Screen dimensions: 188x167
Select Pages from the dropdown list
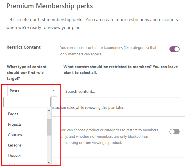[x=25, y=114]
